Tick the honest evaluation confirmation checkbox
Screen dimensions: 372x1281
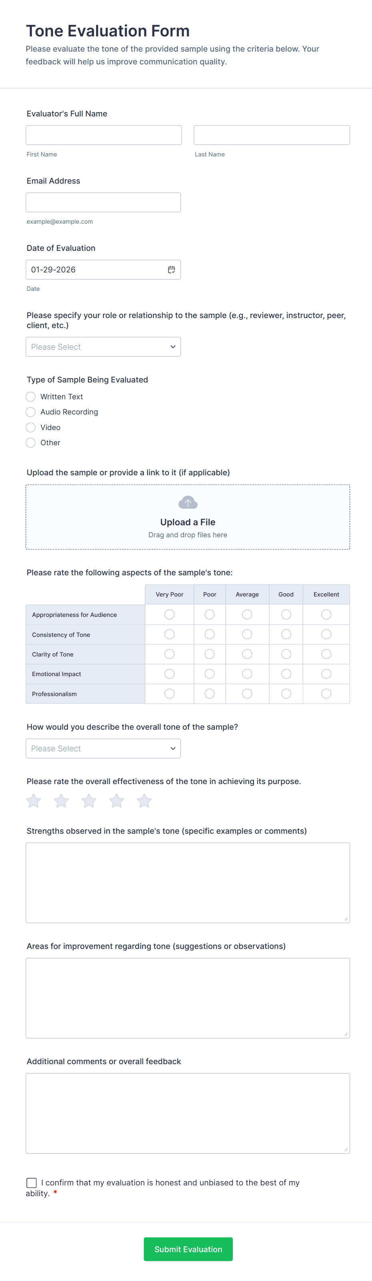click(x=31, y=1183)
